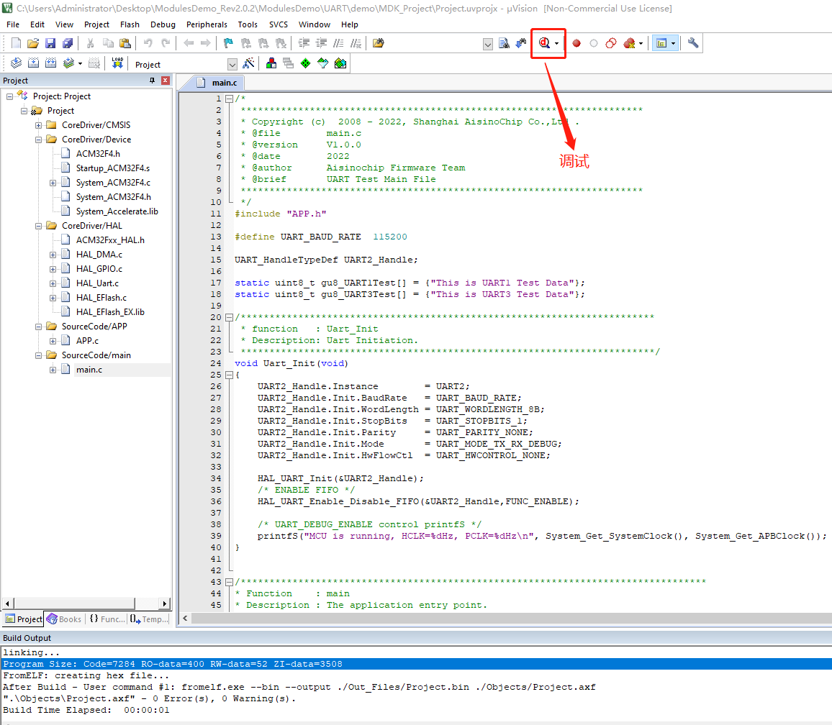Expand the CoreDriver/CMSIS group
This screenshot has width=832, height=725.
point(39,125)
